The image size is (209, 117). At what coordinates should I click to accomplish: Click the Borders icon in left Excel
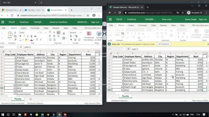click(20, 40)
